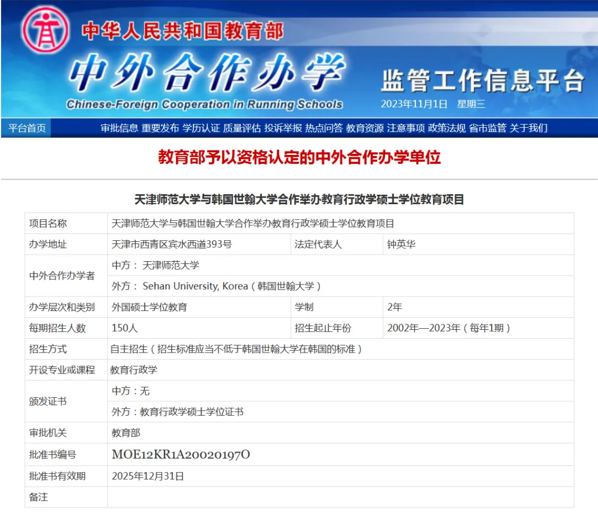
Task: Select 政策法规 in the navigation bar
Action: [x=447, y=128]
